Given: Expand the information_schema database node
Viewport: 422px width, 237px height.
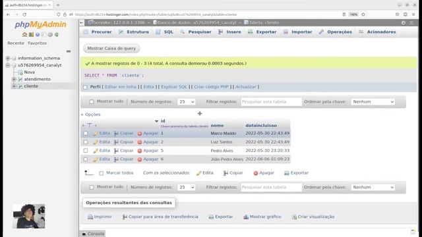Looking at the screenshot, I should pos(8,59).
